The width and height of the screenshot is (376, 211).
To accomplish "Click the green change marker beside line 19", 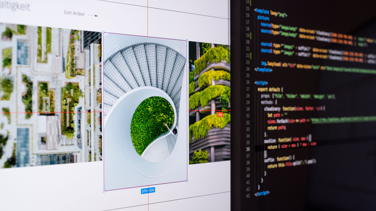I will coord(251,35).
